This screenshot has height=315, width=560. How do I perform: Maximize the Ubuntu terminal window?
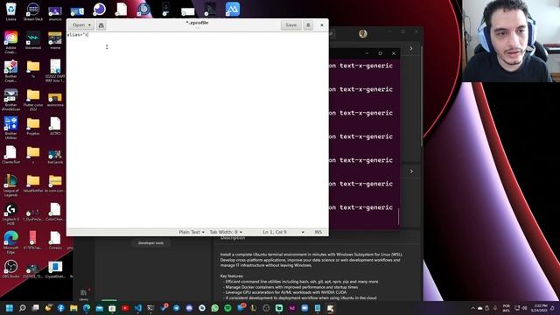point(381,53)
